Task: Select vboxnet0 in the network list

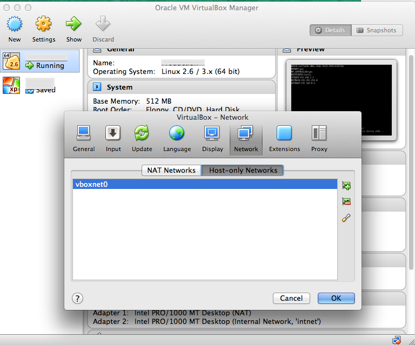Action: 205,184
